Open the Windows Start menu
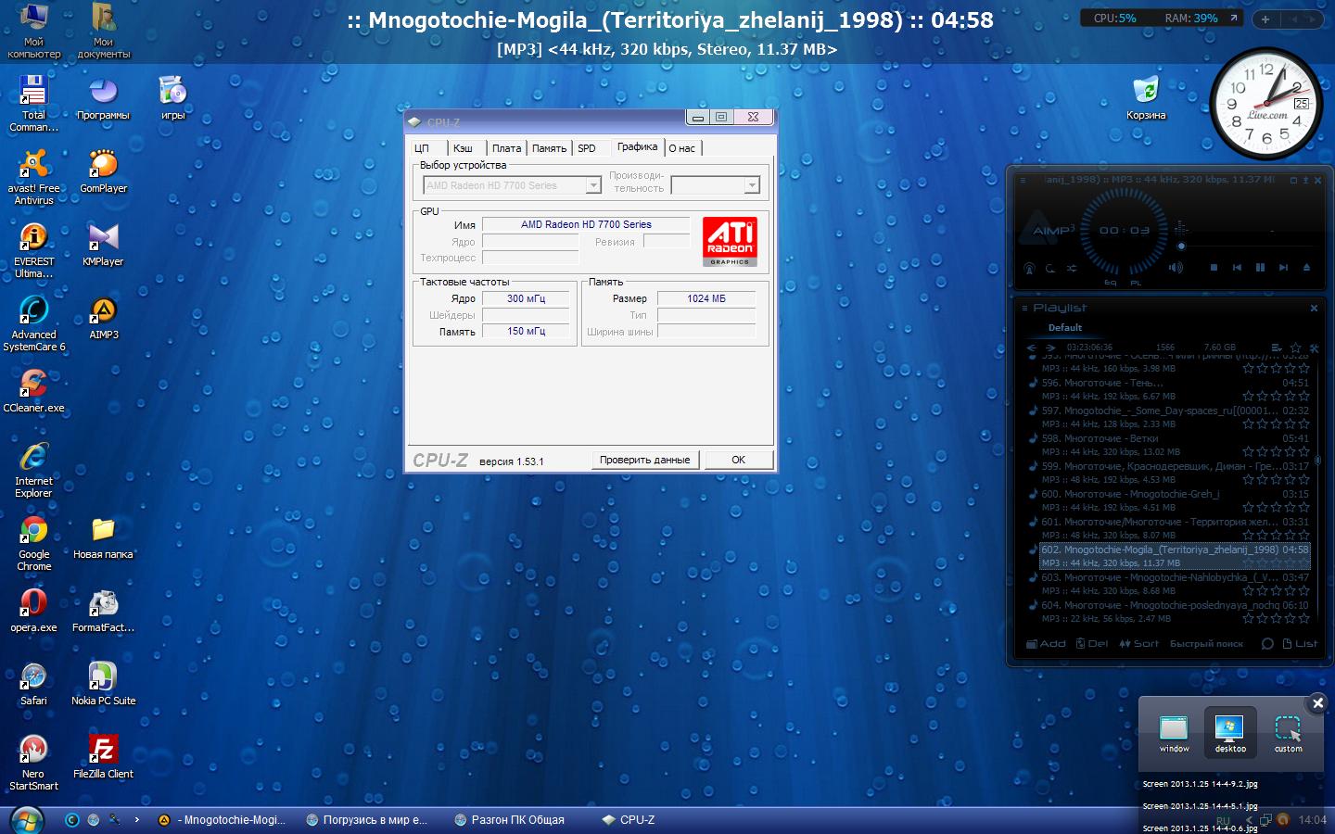The width and height of the screenshot is (1335, 834). point(25,819)
